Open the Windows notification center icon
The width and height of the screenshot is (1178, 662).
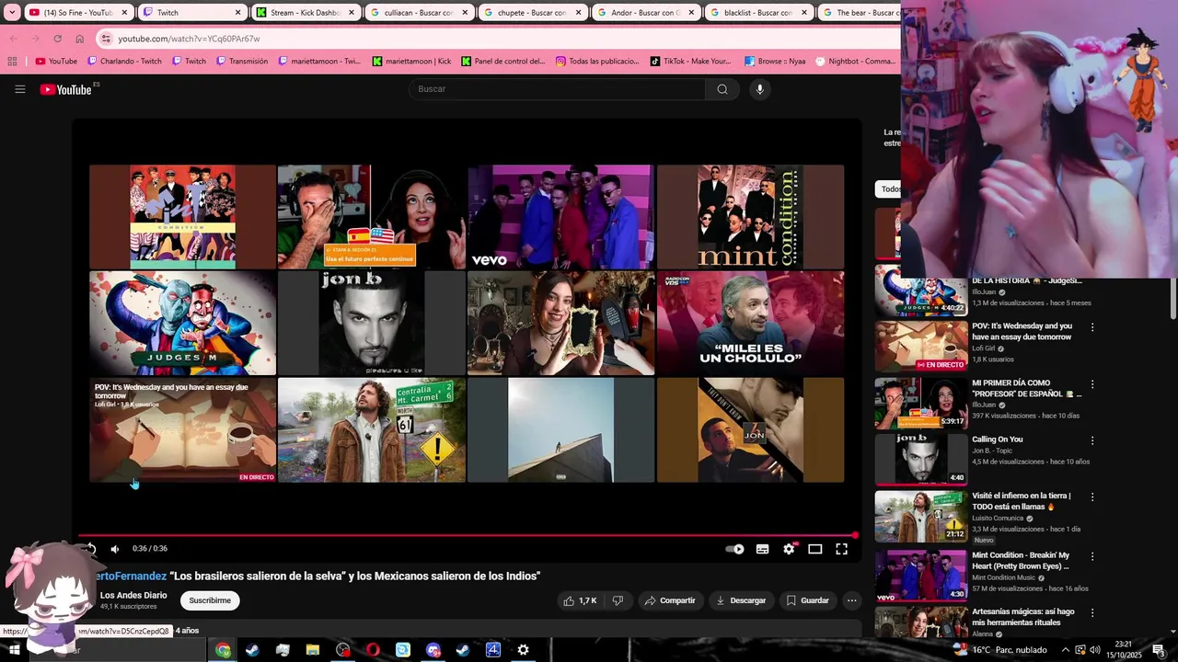1159,650
